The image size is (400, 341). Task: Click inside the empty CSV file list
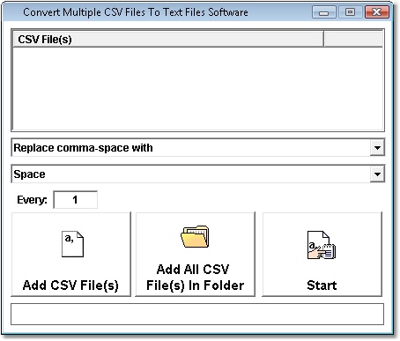click(197, 89)
